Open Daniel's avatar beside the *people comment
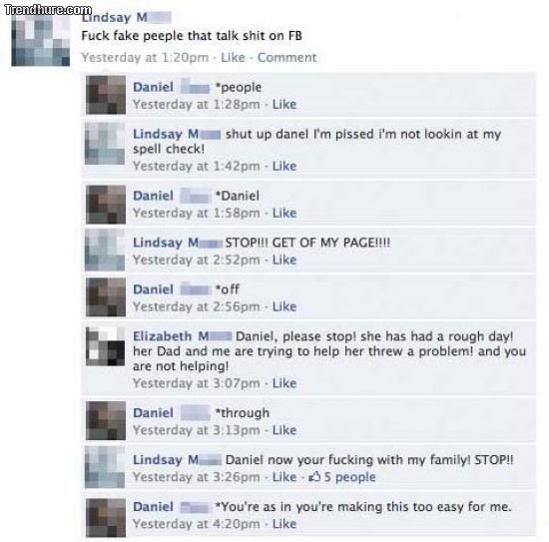This screenshot has width=549, height=542. click(x=106, y=95)
